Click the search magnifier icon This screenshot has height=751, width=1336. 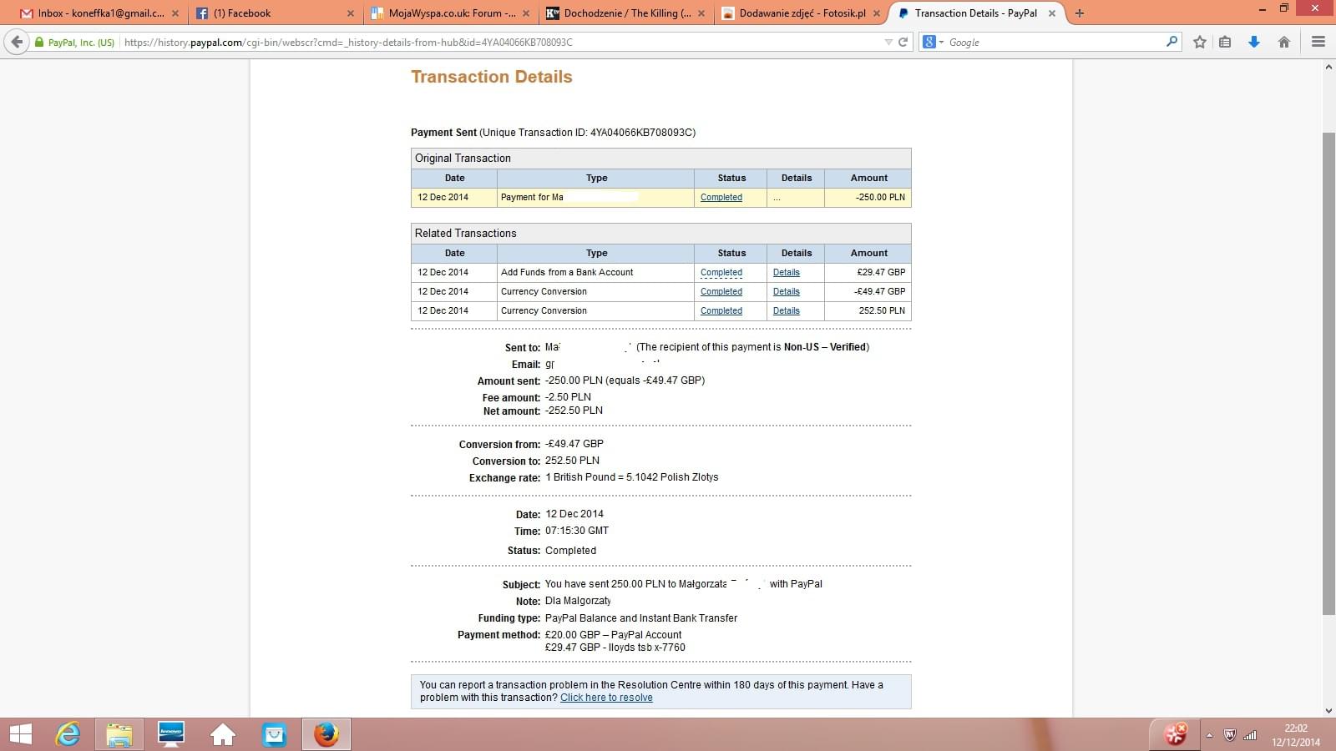pyautogui.click(x=1172, y=42)
